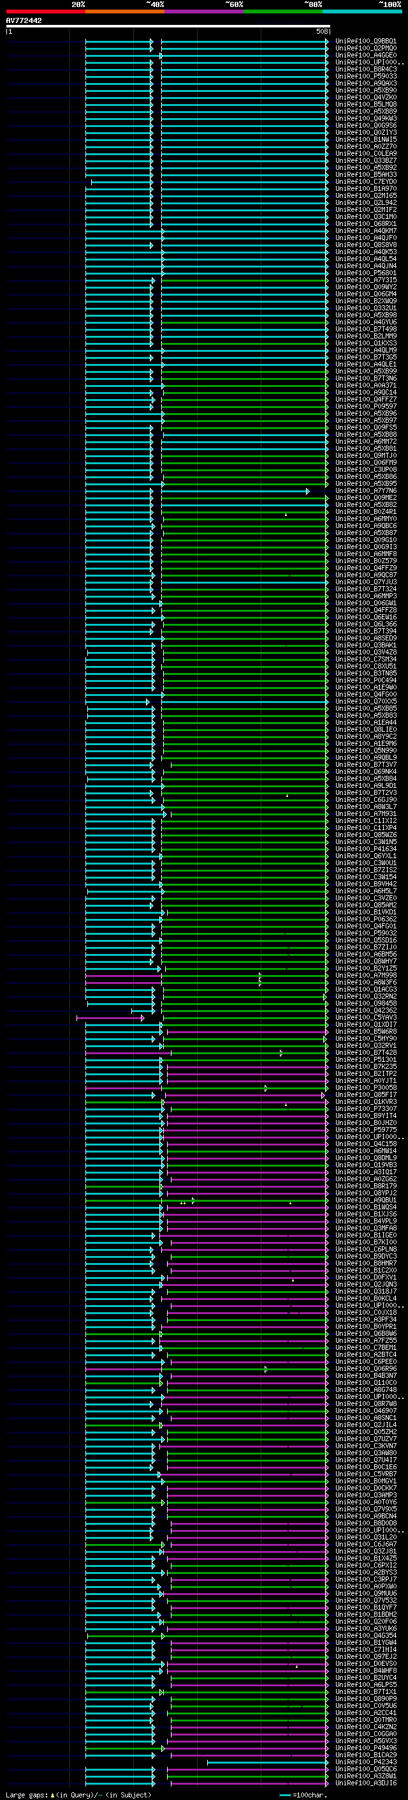Click the label UniRef100_P51301
The width and height of the screenshot is (408, 1800).
click(366, 1059)
